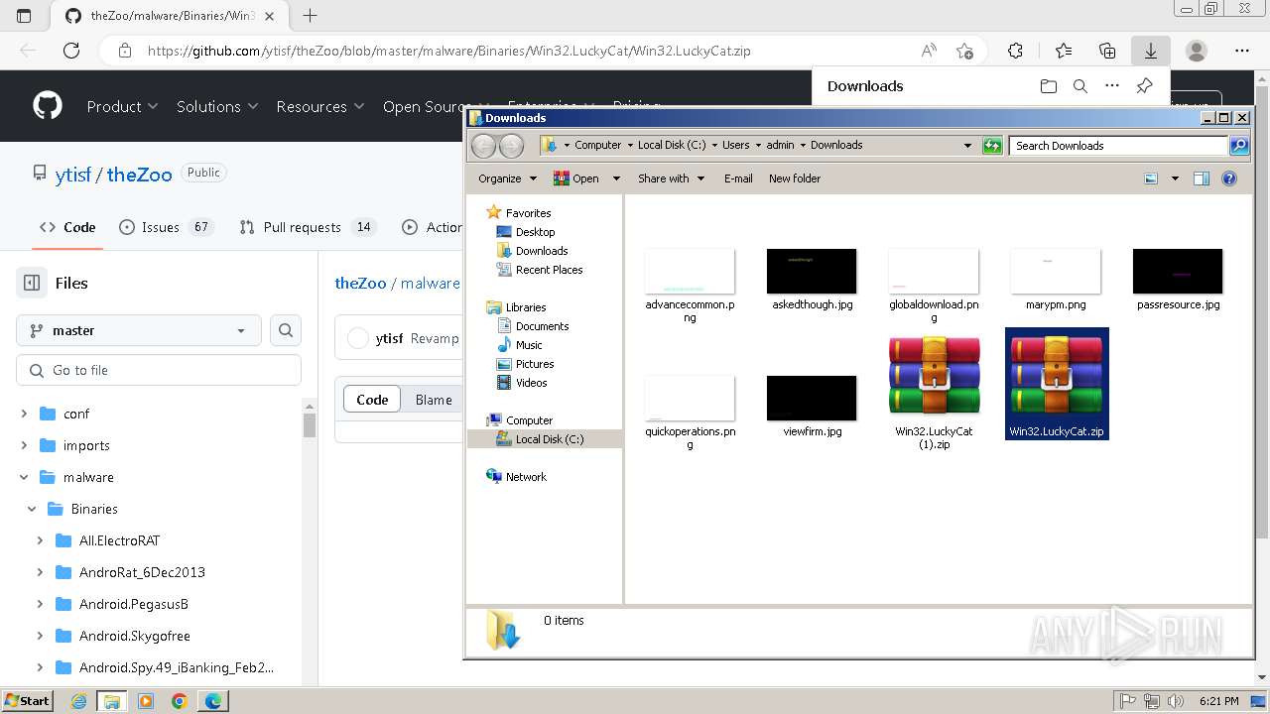Click the browser address bar URL
The height and width of the screenshot is (714, 1270).
pos(448,51)
